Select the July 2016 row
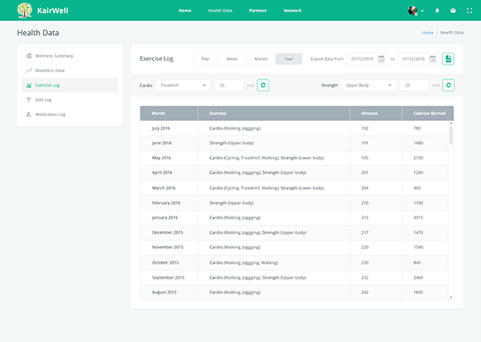Screen dimensions: 481x342 point(294,128)
